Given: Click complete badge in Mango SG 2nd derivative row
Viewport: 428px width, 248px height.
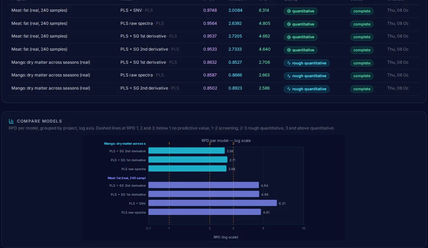Looking at the screenshot, I should tap(362, 89).
